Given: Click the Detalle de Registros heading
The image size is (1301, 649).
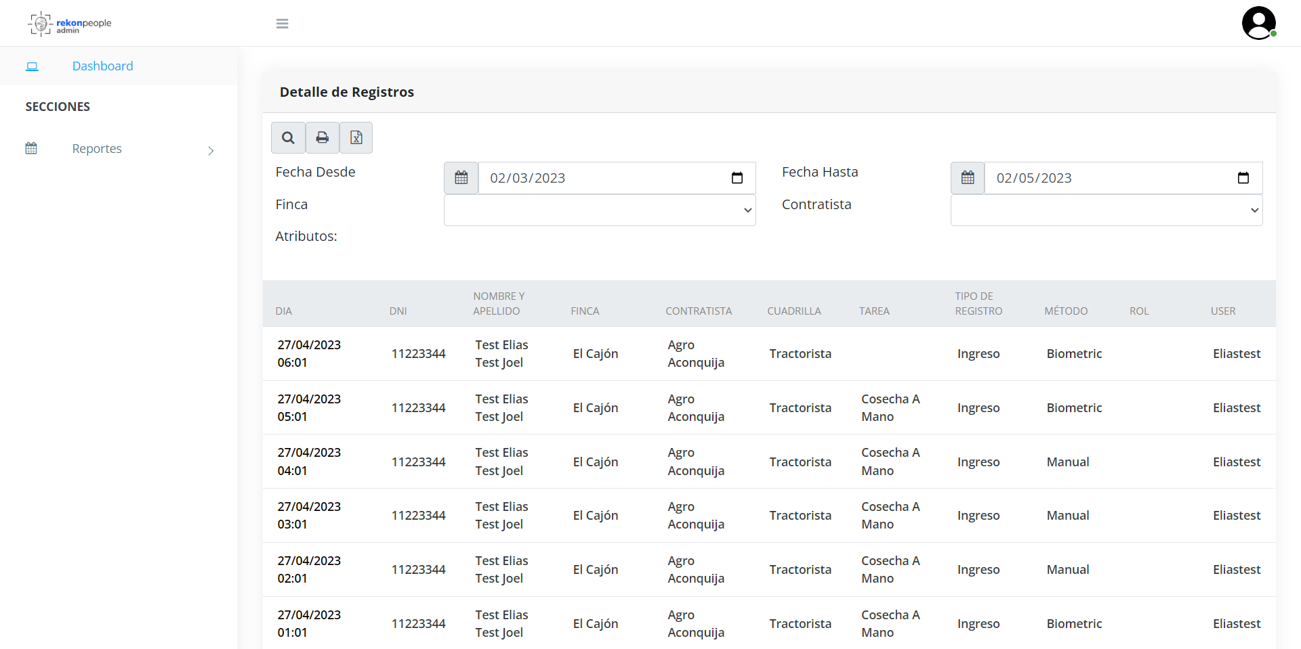Looking at the screenshot, I should pos(347,92).
